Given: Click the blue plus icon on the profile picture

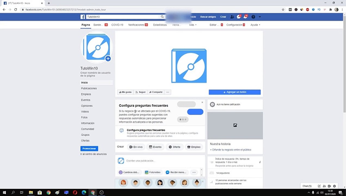Looking at the screenshot, I should 108,59.
